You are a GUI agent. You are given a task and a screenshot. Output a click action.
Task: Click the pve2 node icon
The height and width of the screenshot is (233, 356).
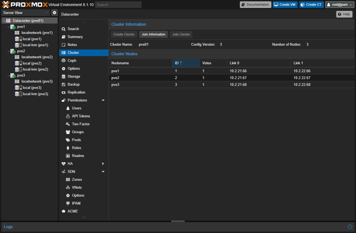coord(13,51)
